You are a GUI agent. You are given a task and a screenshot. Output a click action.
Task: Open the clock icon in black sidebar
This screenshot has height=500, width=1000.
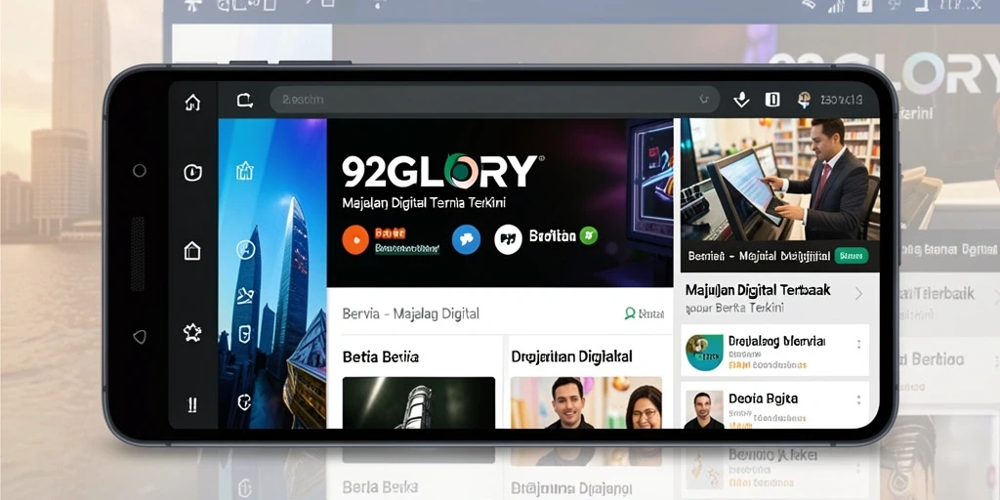click(192, 172)
